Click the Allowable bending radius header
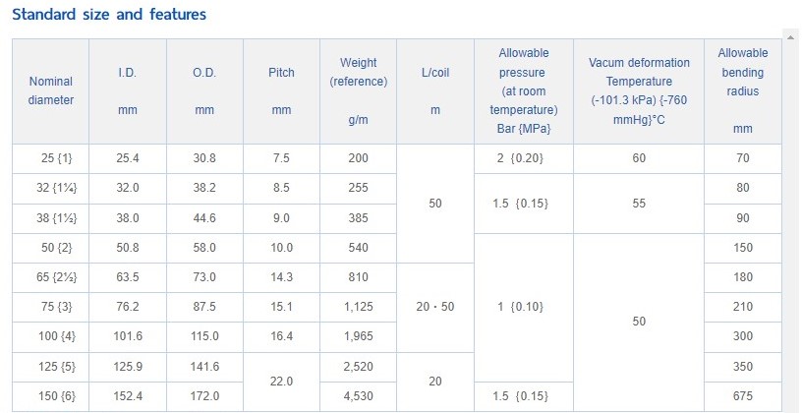This screenshot has height=413, width=802. 743,91
